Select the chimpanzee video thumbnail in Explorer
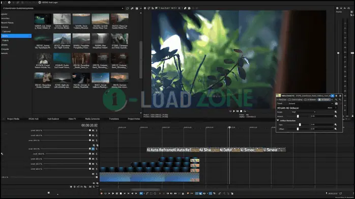This screenshot has height=199, width=355. click(x=120, y=39)
